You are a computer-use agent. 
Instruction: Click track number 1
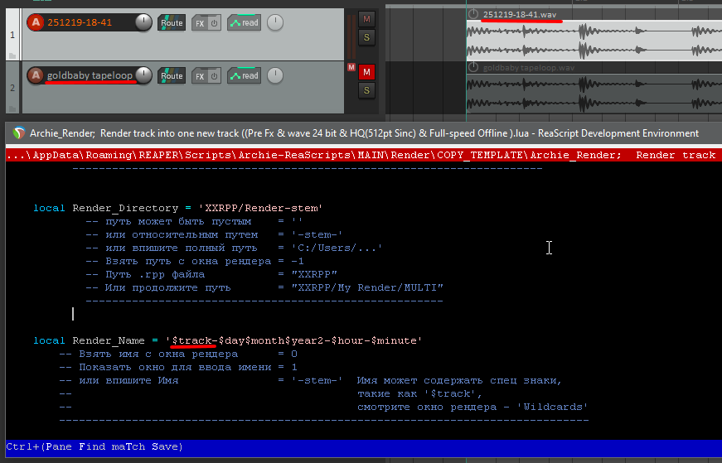tap(12, 35)
